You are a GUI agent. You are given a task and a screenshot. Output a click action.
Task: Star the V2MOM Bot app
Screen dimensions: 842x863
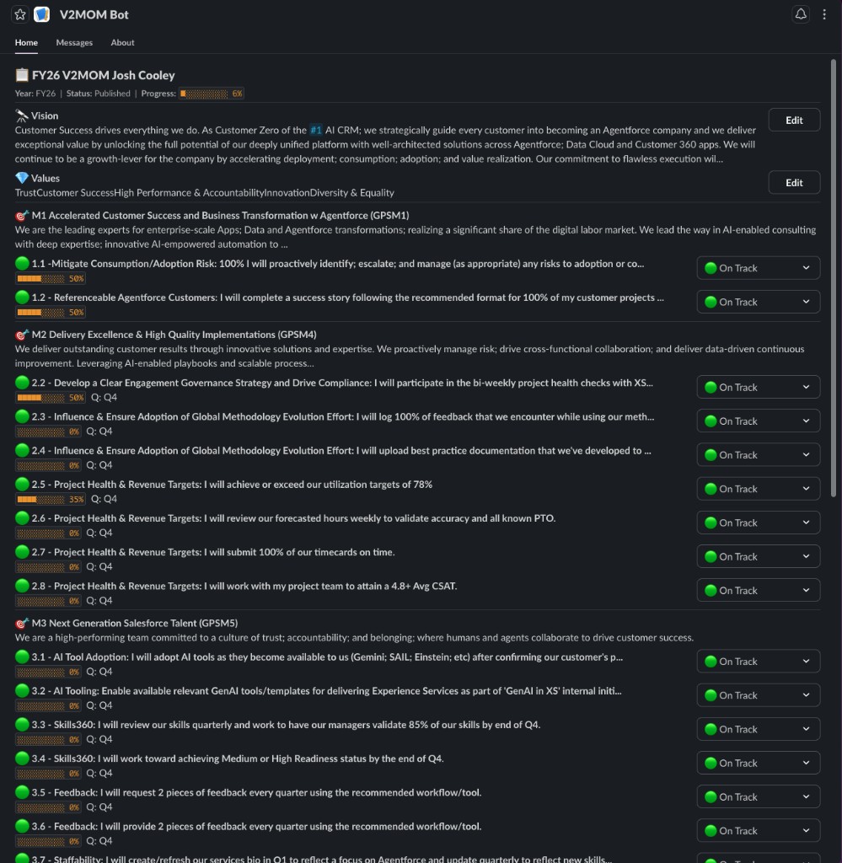[20, 14]
